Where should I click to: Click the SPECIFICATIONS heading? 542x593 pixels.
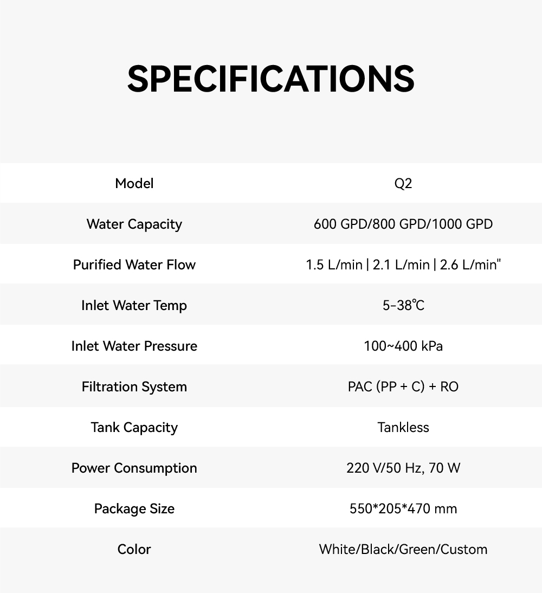[x=271, y=79]
